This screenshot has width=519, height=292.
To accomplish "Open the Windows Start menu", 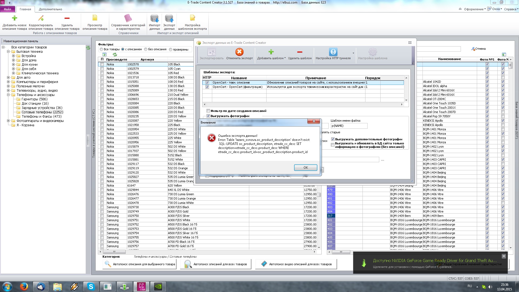I will 7,286.
